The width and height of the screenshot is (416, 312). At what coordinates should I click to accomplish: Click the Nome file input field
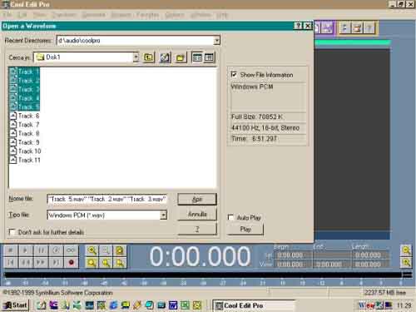[x=107, y=199]
